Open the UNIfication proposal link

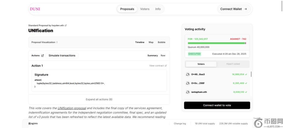pyautogui.click(x=72, y=108)
